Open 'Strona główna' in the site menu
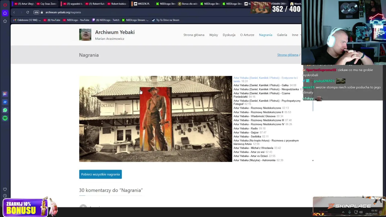386x217 pixels. point(194,35)
